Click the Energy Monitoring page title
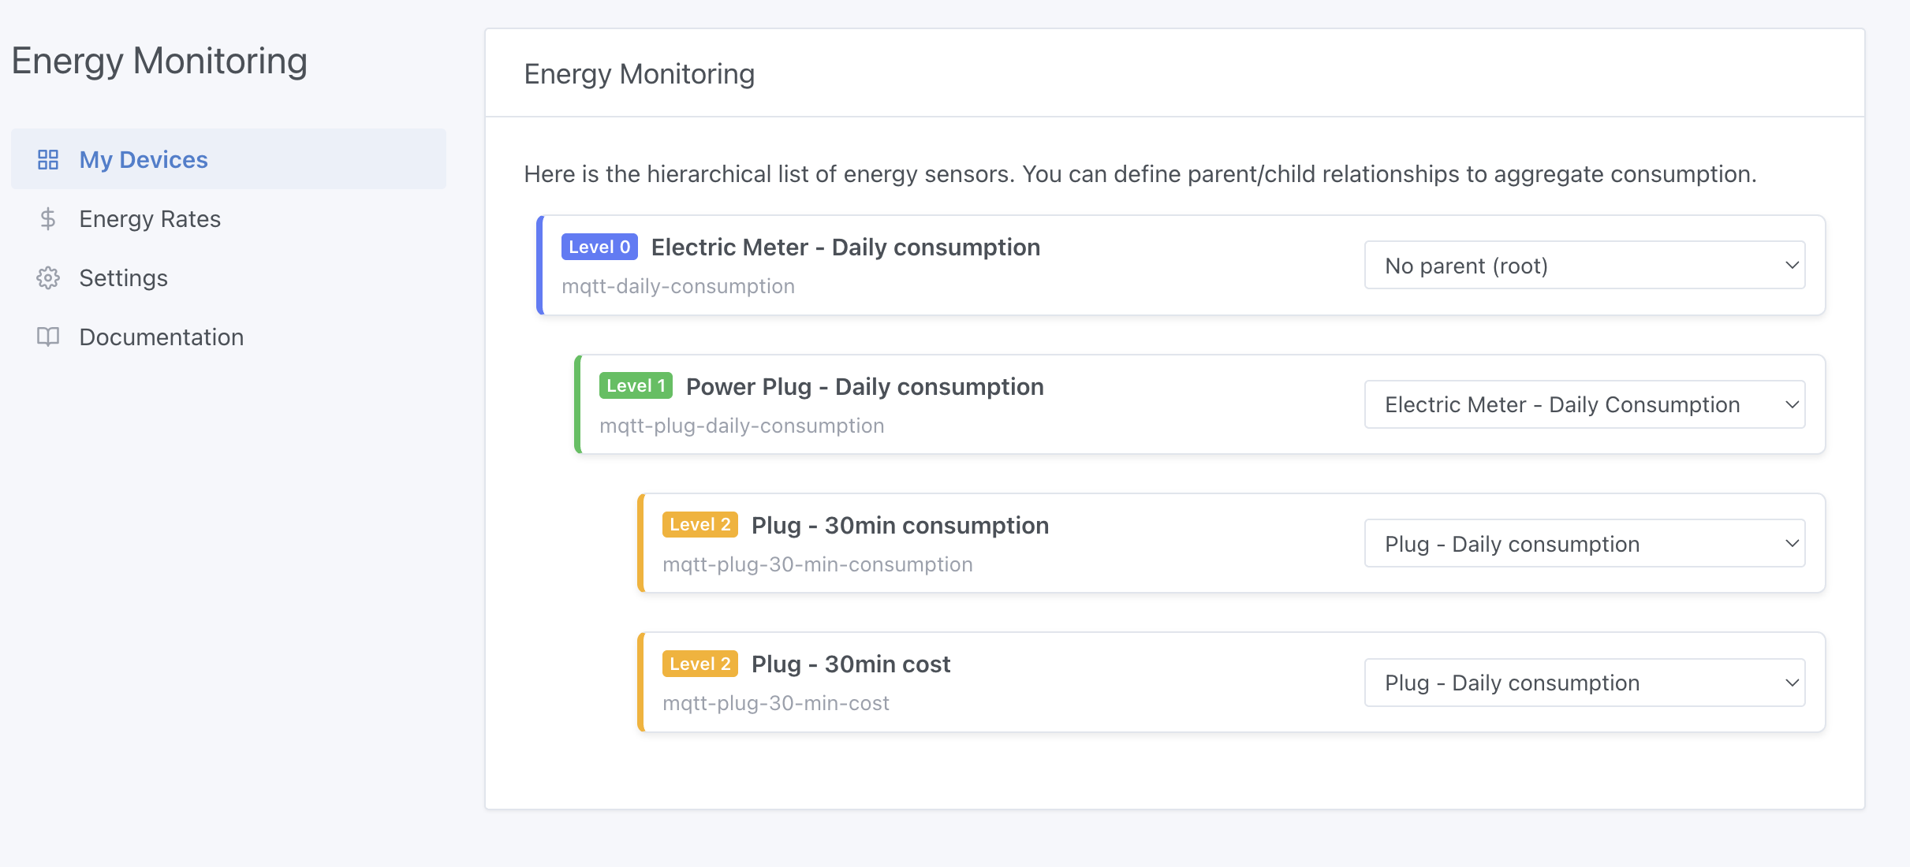 pyautogui.click(x=639, y=73)
